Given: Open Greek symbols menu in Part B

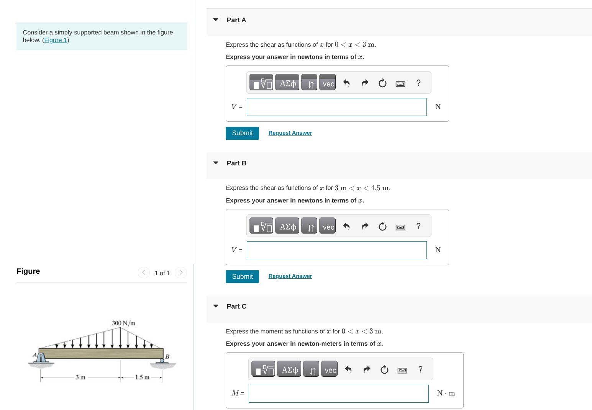Looking at the screenshot, I should [x=287, y=225].
